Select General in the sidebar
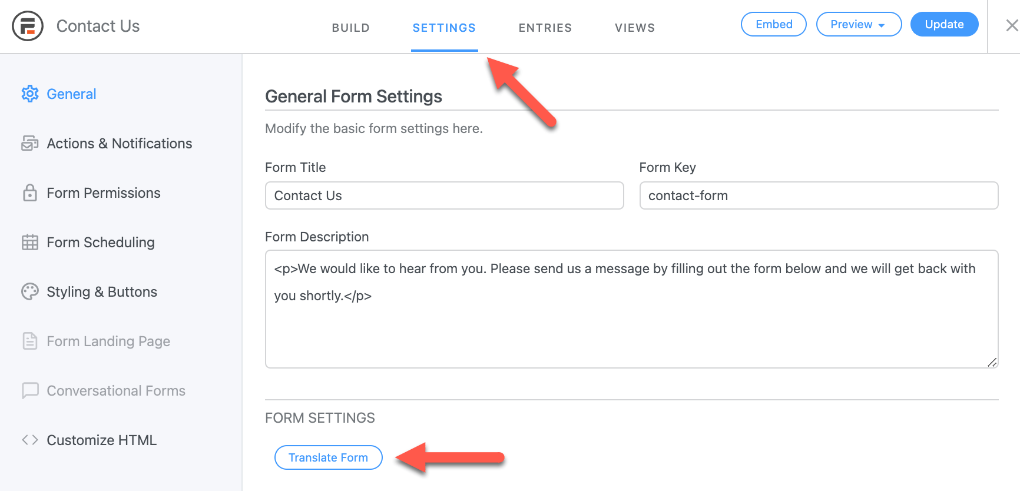The width and height of the screenshot is (1020, 491). tap(71, 93)
